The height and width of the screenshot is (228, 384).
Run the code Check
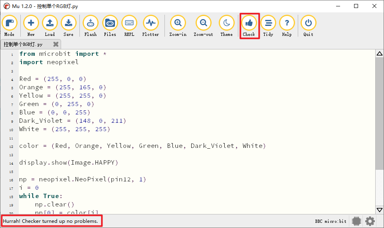[249, 26]
